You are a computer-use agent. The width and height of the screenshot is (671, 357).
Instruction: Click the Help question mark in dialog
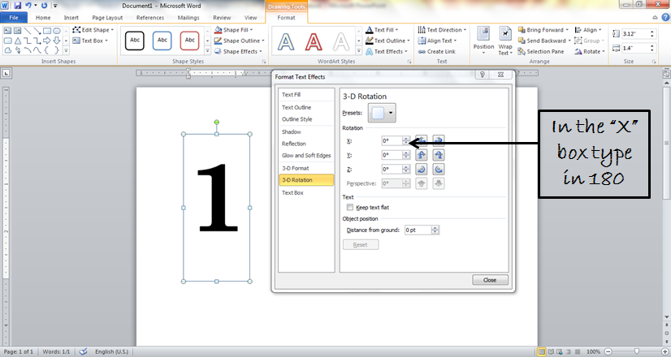(482, 76)
